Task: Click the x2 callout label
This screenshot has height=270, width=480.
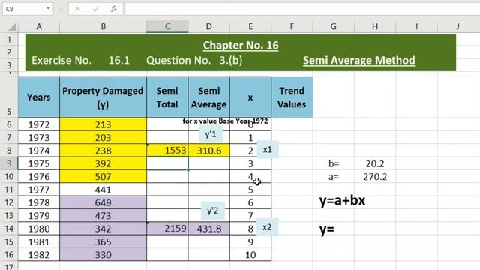Action: 267,227
